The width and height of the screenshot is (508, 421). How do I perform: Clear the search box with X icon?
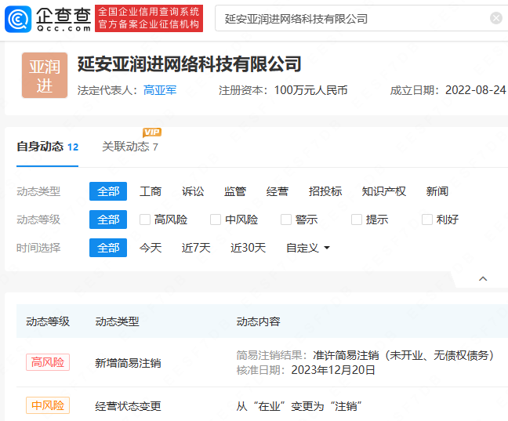(x=495, y=18)
